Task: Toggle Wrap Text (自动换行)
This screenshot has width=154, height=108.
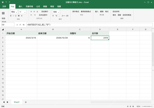Action: pyautogui.click(x=45, y=12)
